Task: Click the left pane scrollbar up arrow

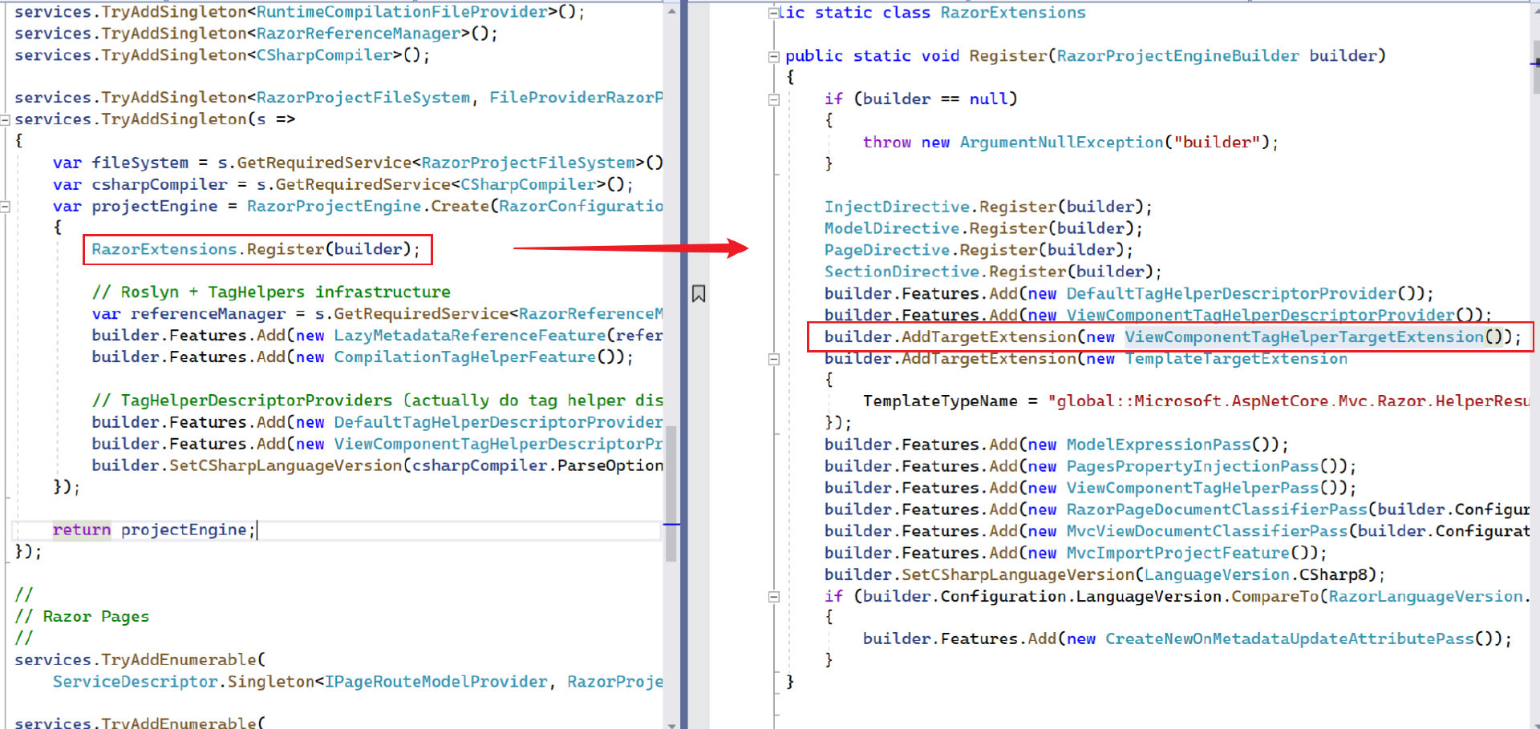Action: (671, 11)
